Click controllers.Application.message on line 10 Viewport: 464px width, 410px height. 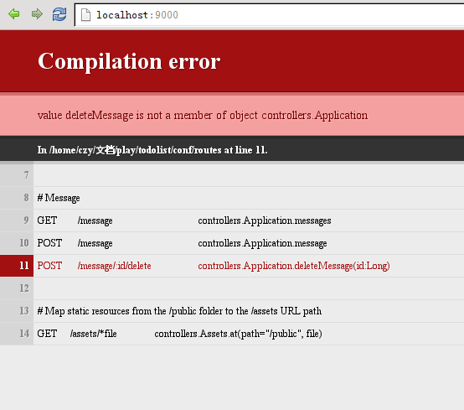pos(262,243)
